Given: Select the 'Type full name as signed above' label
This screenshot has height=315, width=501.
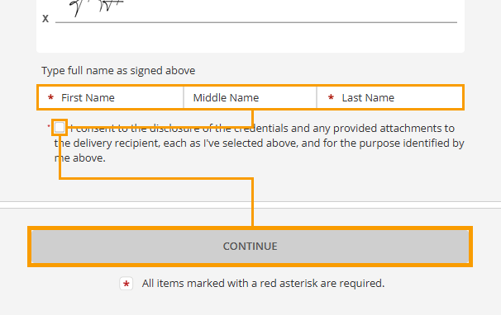Looking at the screenshot, I should click(x=118, y=70).
